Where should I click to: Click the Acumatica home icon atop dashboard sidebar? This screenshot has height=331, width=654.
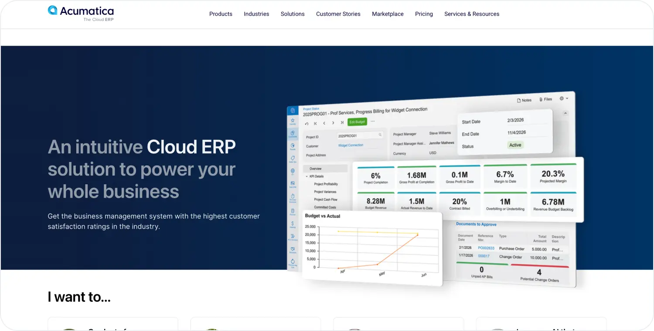[x=293, y=111]
